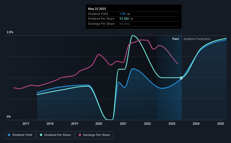The height and width of the screenshot is (143, 231).
Task: Click the No data earnings value in tooltip
Action: click(x=125, y=24)
